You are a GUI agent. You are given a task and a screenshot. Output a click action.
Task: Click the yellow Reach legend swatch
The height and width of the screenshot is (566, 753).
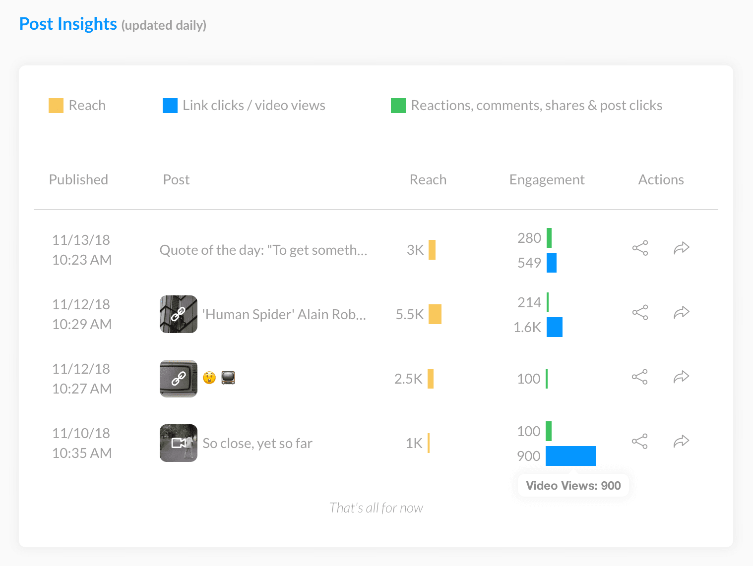56,106
